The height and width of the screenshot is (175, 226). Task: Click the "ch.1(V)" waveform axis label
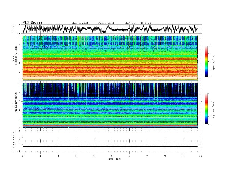(13, 29)
